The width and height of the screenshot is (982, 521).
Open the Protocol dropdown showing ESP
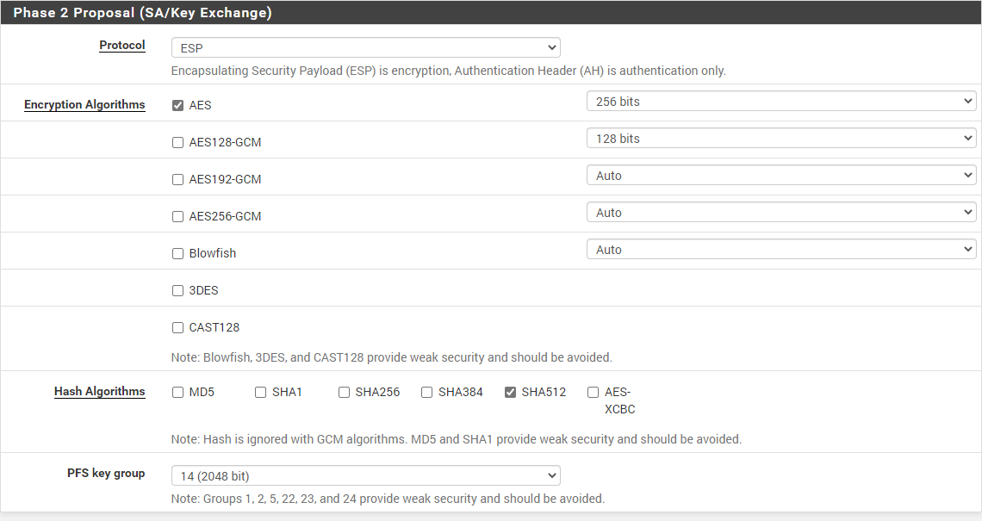click(x=365, y=48)
